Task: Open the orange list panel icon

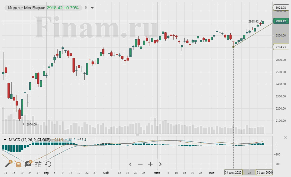Action: pos(18,165)
